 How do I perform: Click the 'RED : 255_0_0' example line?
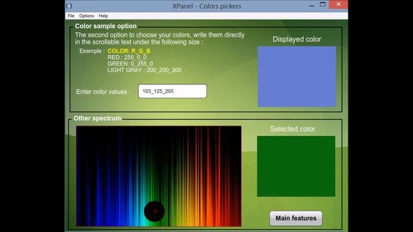click(x=127, y=57)
